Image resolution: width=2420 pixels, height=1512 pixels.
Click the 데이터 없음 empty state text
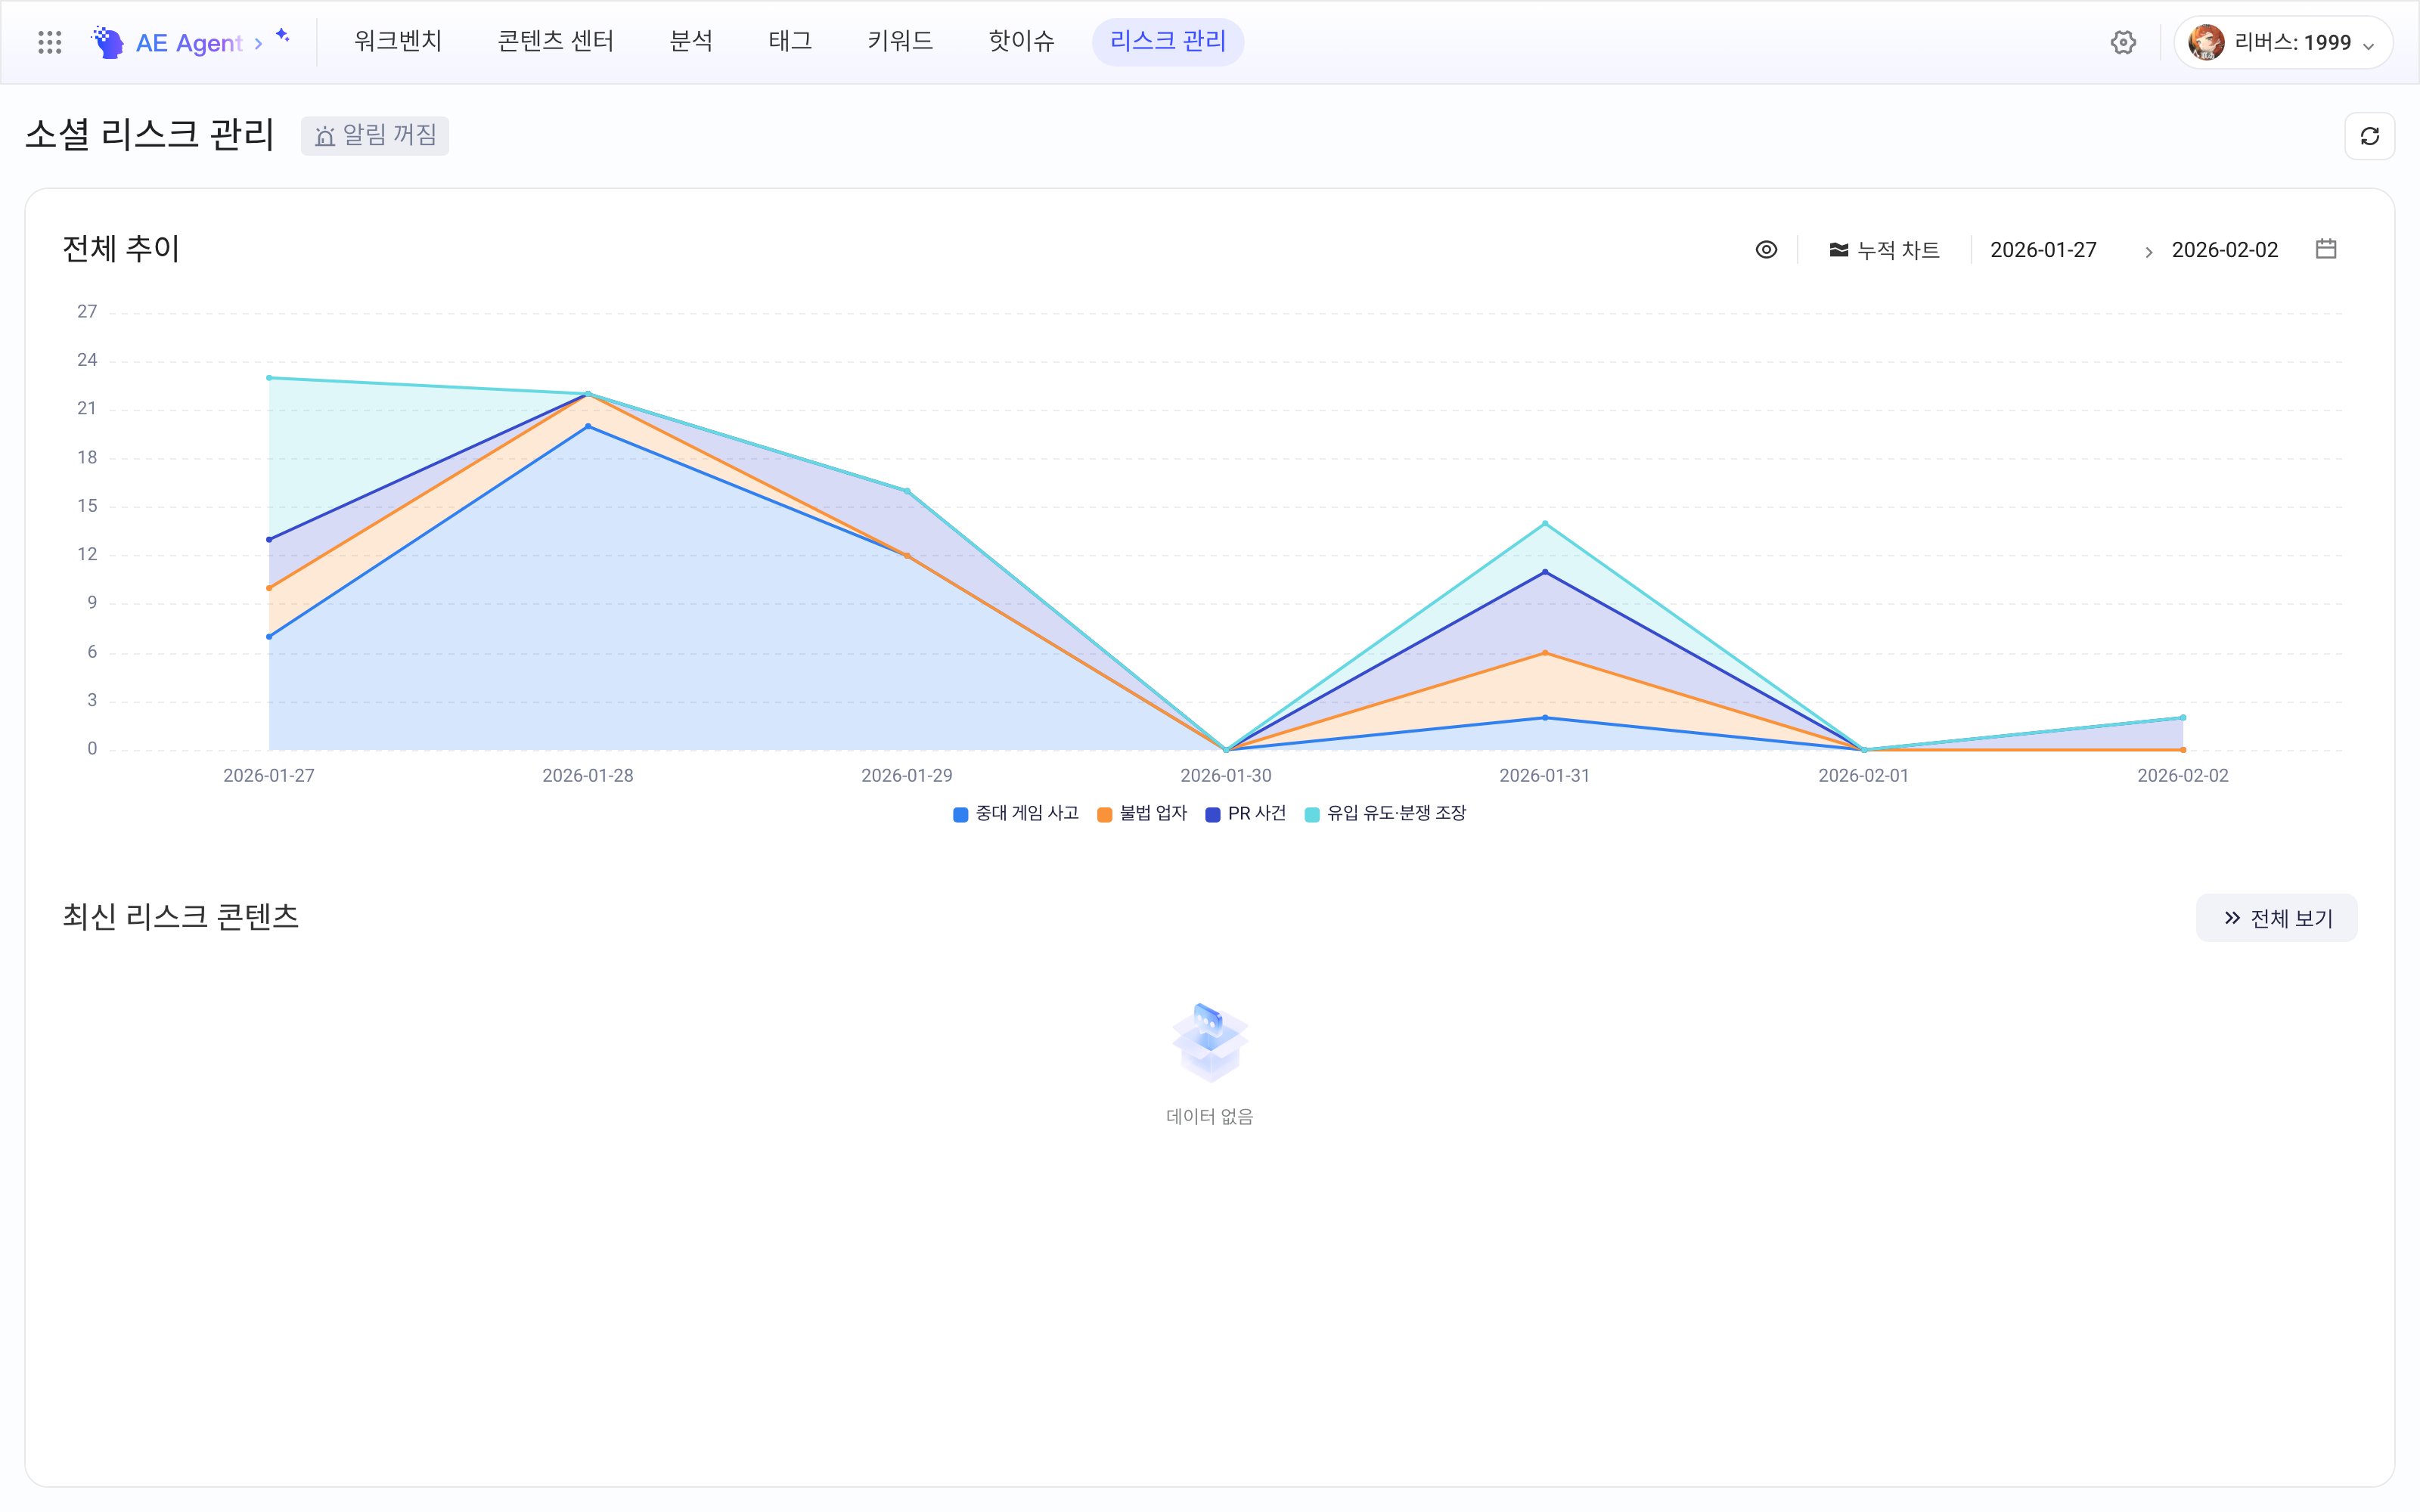click(1209, 1116)
